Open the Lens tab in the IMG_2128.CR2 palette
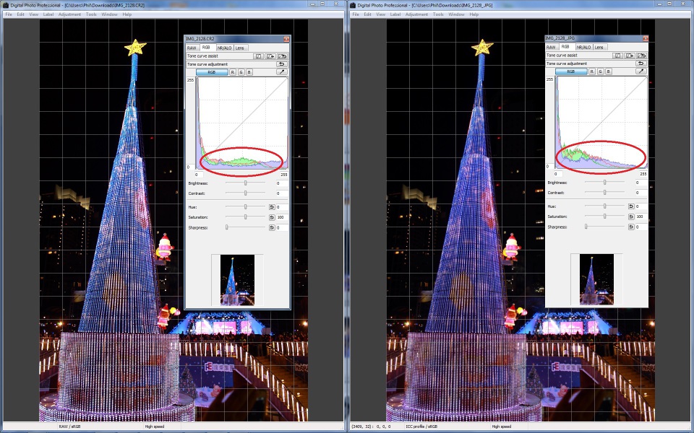Screen dimensions: 694x433 (240, 48)
